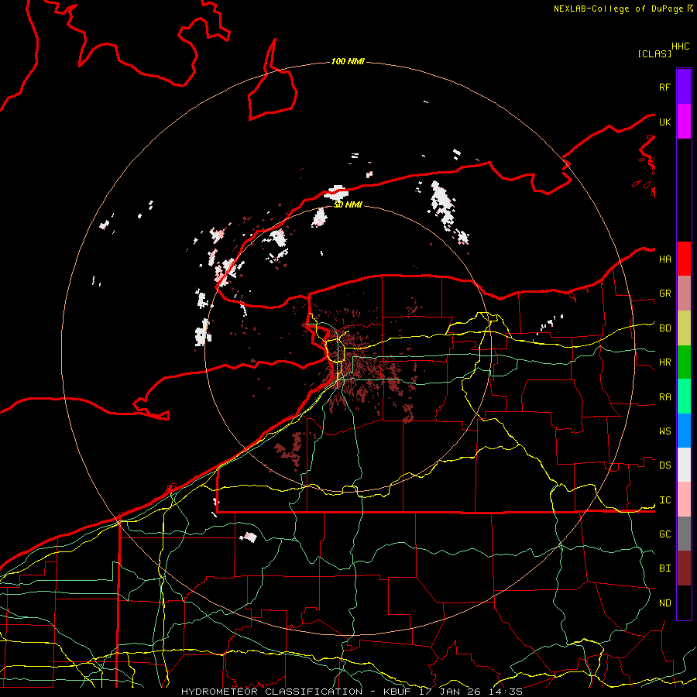
Task: Click the UK legend label
Action: (664, 122)
